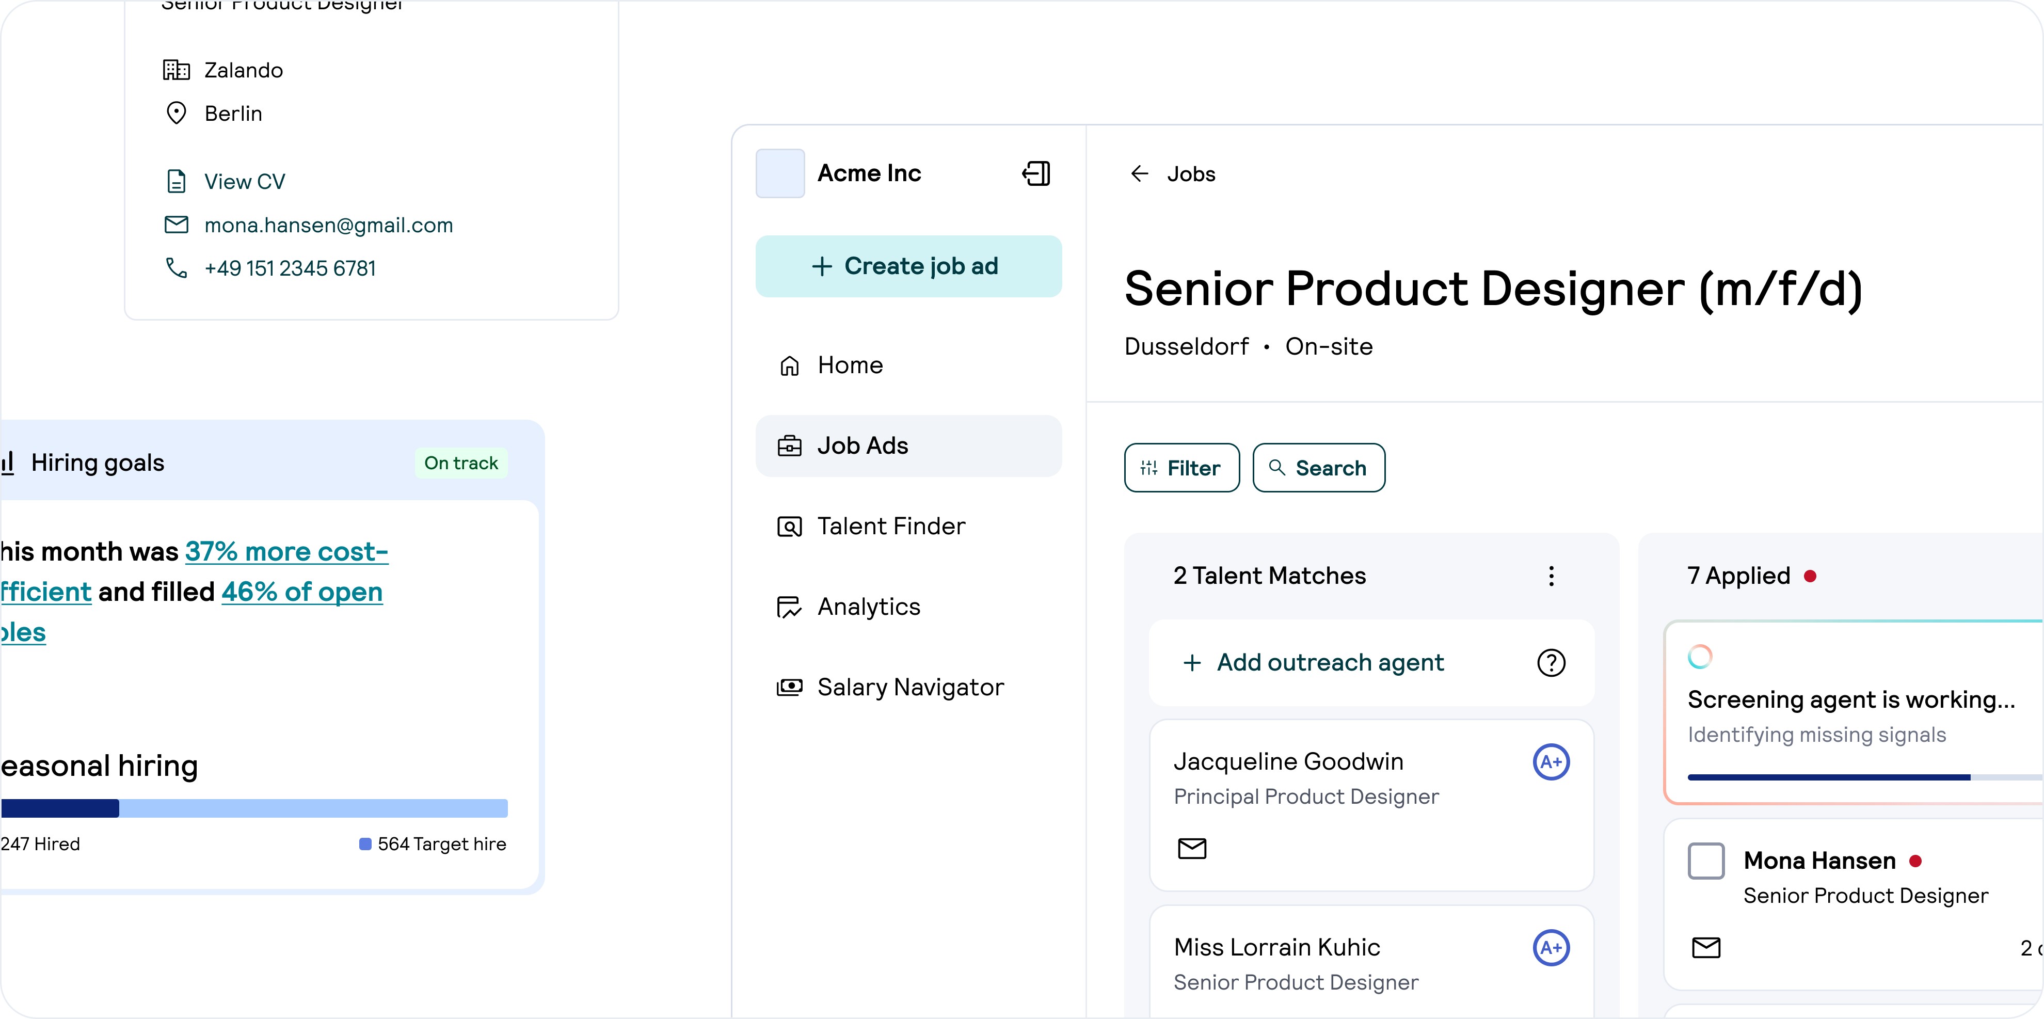Viewport: 2044px width, 1019px height.
Task: Open Talent Matches three-dot menu
Action: tap(1551, 576)
